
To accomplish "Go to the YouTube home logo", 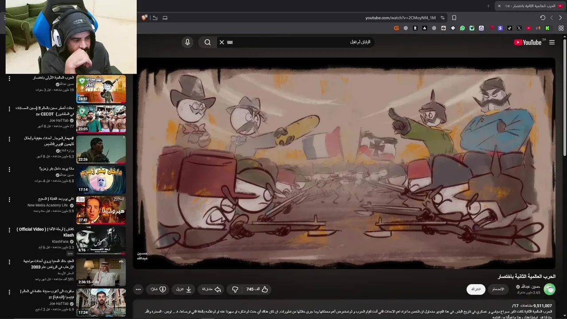I will pos(528,43).
